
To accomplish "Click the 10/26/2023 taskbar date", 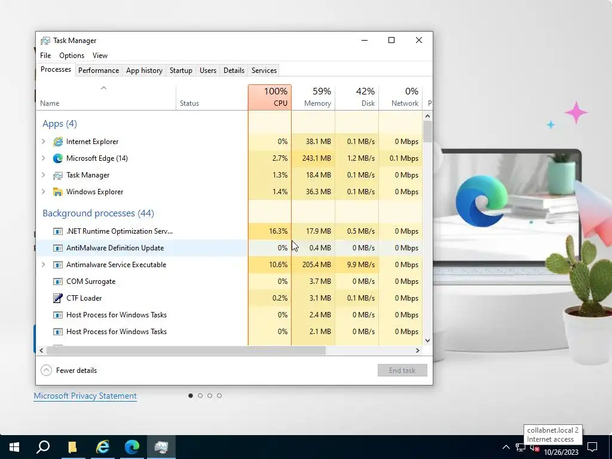I will 561,452.
